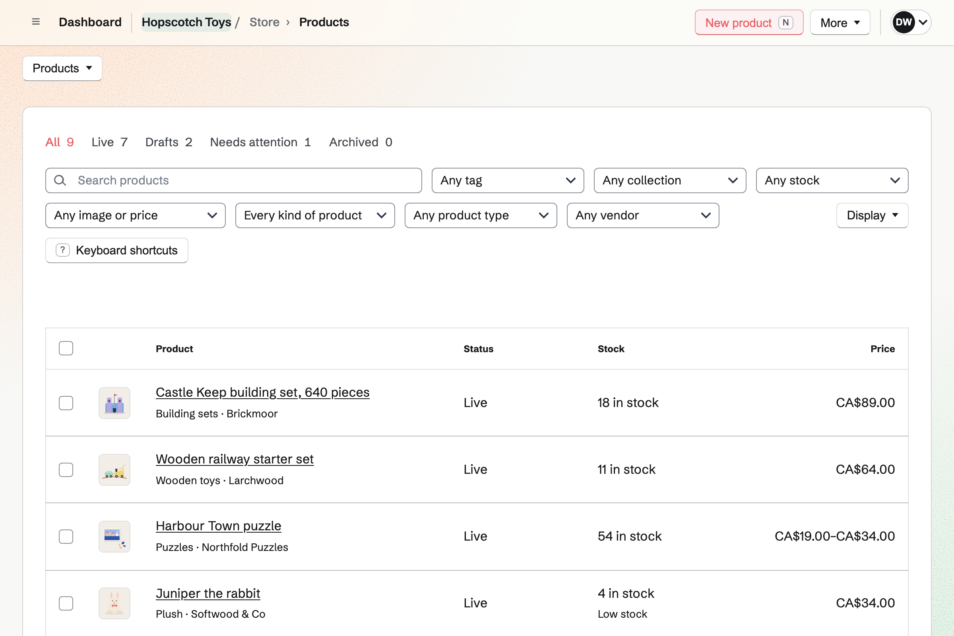Click the DW profile avatar
The image size is (954, 636).
coord(903,22)
